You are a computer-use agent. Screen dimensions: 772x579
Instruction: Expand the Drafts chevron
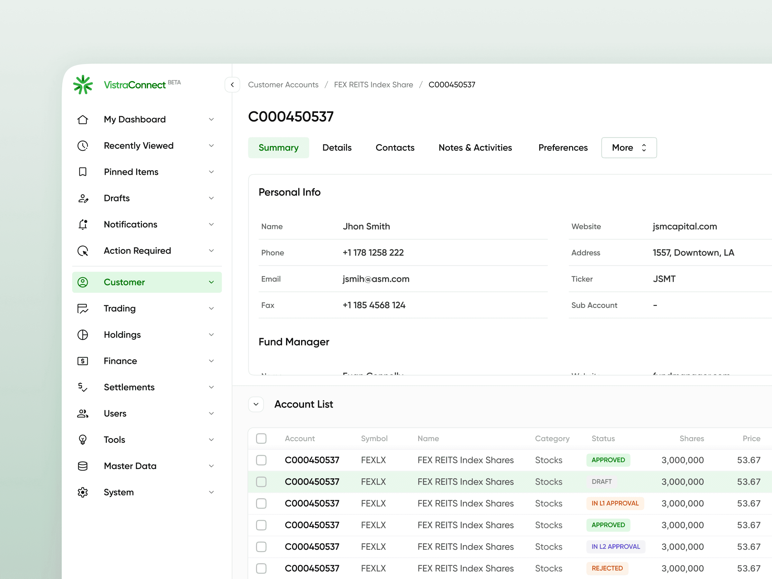click(x=212, y=198)
